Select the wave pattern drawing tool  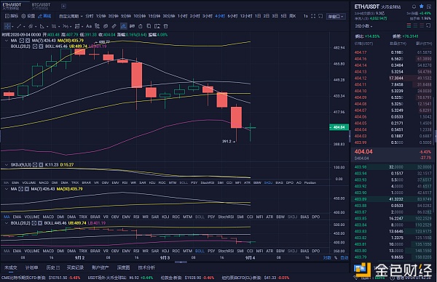[x=66, y=26]
